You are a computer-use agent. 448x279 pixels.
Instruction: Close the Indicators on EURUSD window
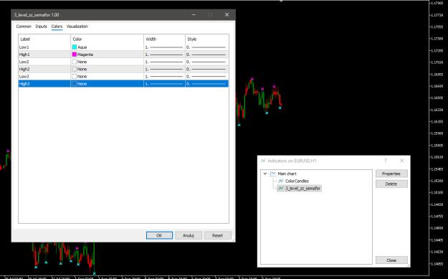pos(401,161)
